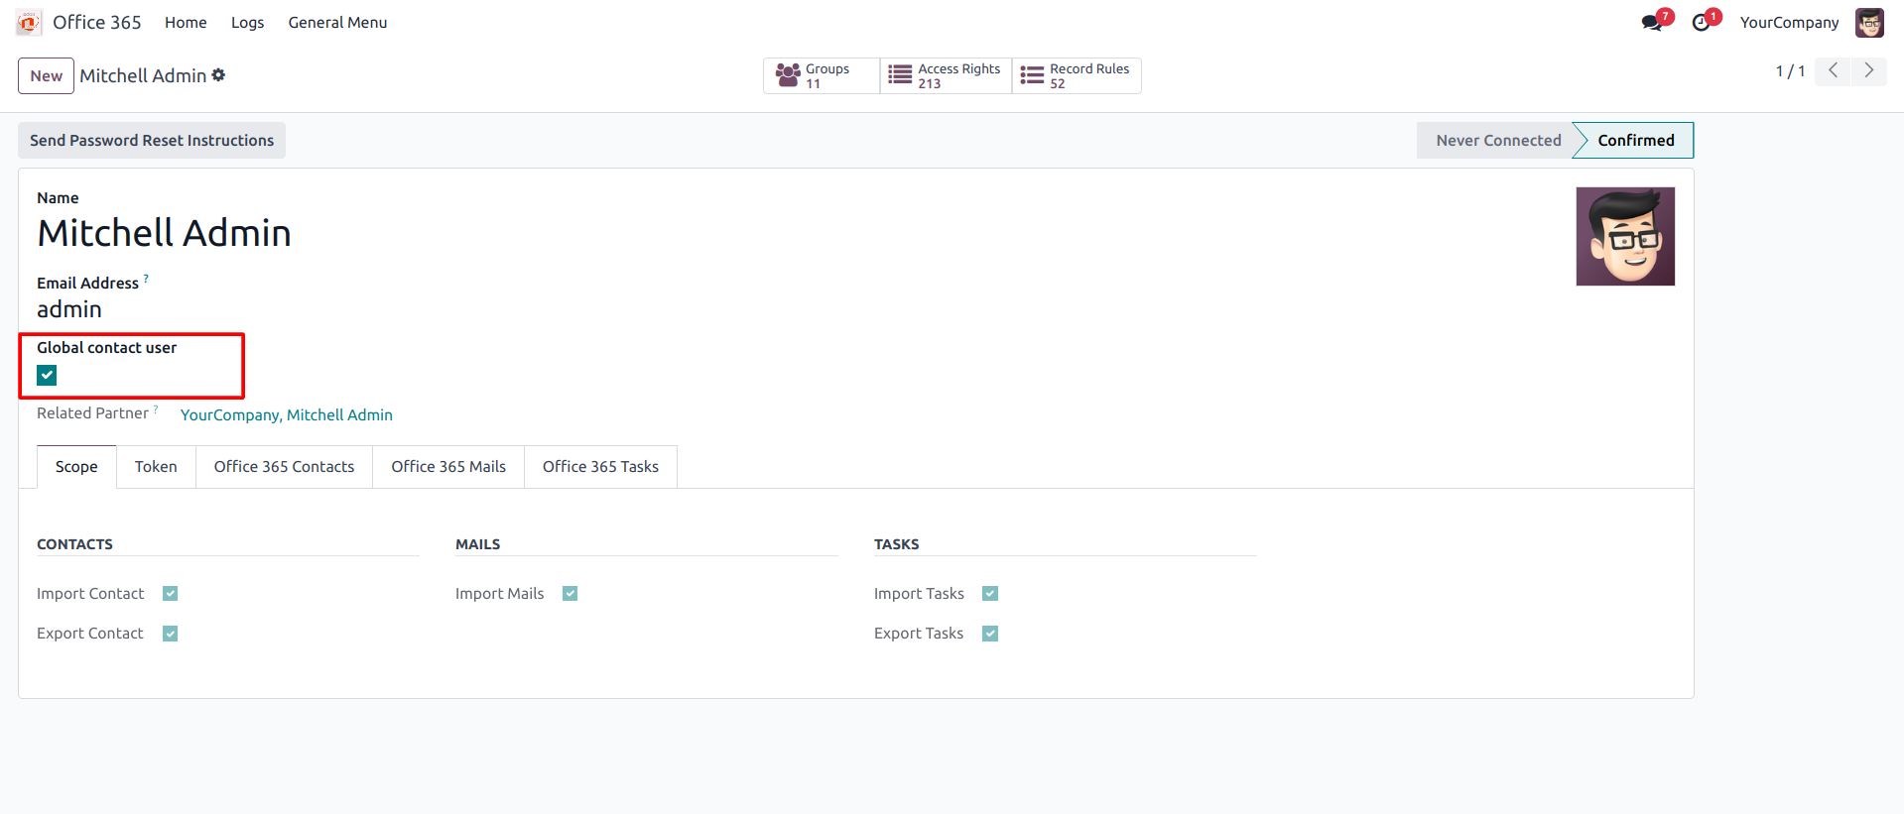
Task: Toggle the Import Contact checkbox
Action: pyautogui.click(x=171, y=594)
